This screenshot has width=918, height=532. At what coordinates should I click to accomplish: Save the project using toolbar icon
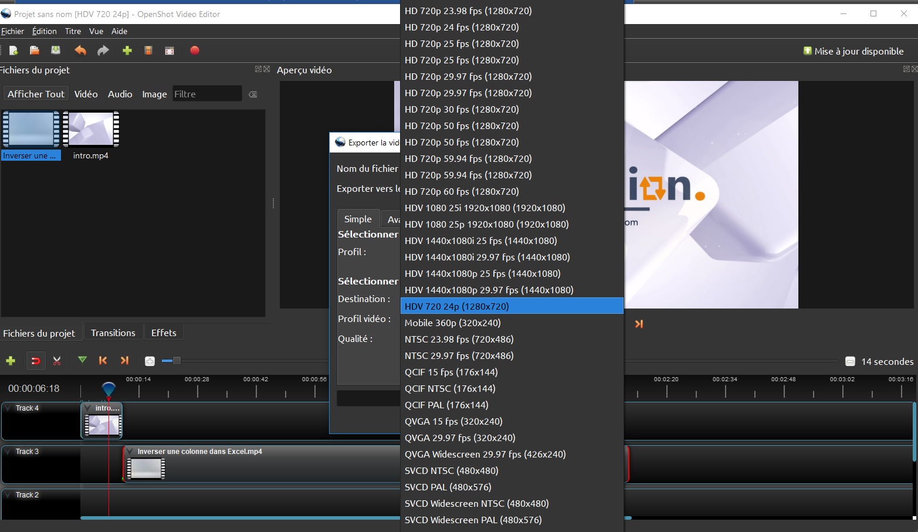click(x=56, y=50)
